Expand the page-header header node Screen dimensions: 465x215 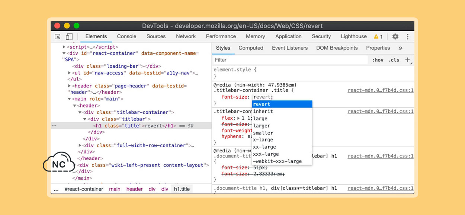69,86
